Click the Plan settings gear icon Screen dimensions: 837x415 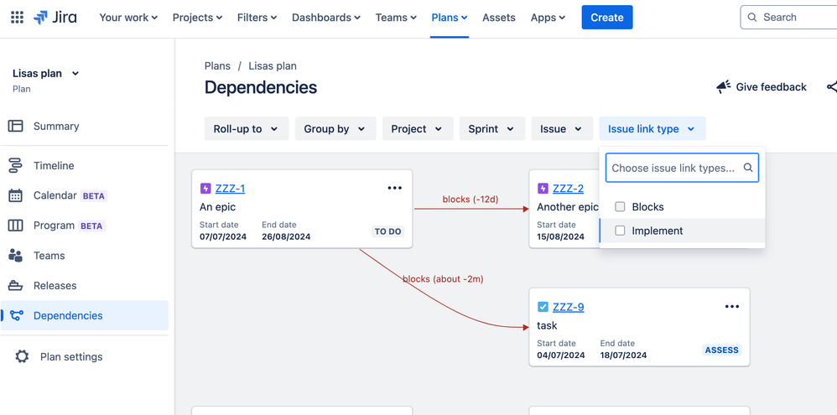click(x=22, y=356)
